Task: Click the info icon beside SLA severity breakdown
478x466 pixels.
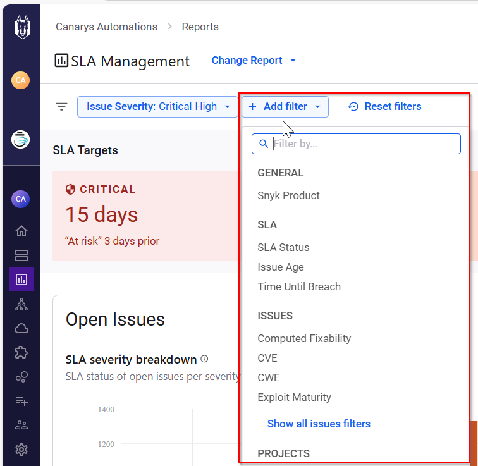Action: (204, 359)
